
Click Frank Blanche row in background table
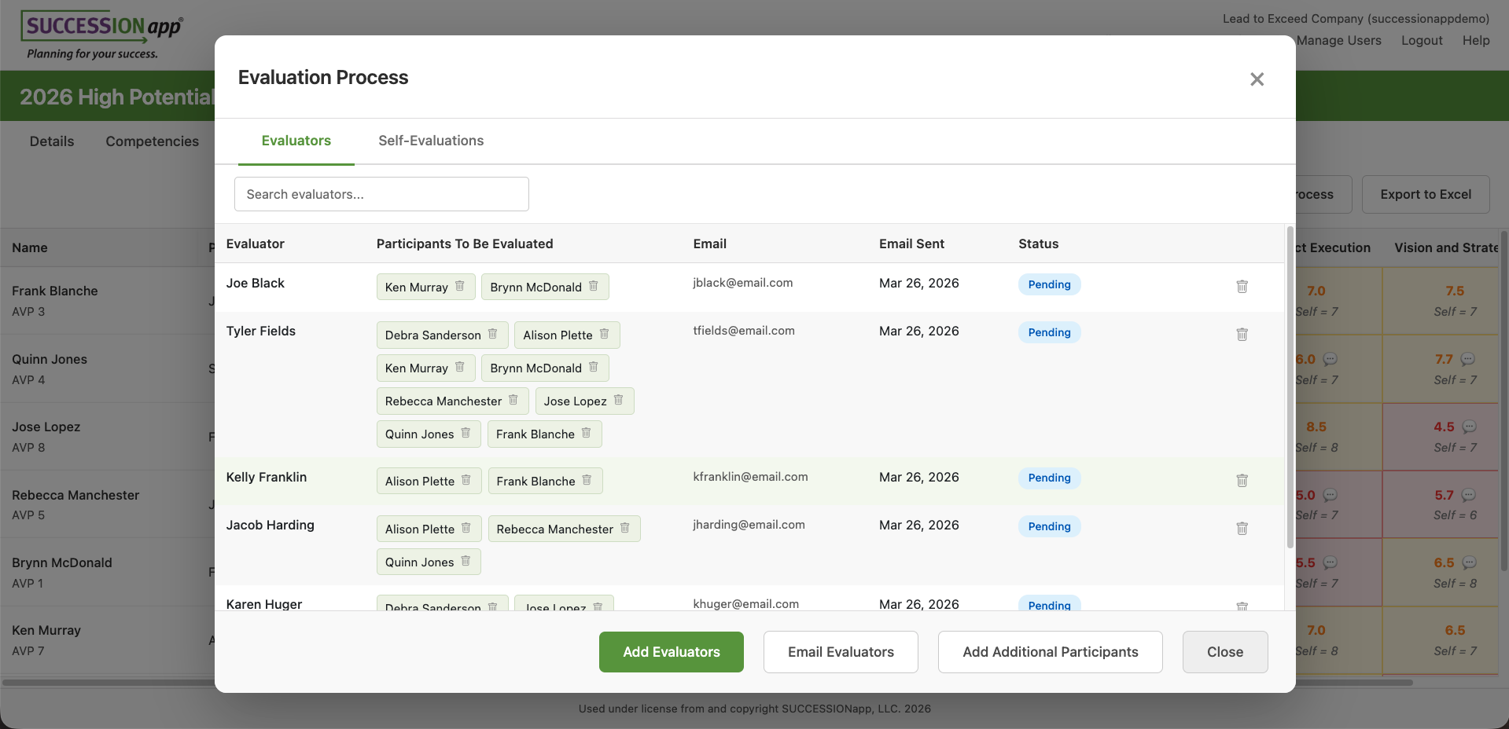coord(108,300)
